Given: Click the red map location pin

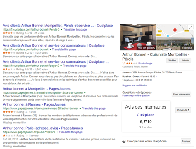Looking at the screenshot, I should 175,31.
